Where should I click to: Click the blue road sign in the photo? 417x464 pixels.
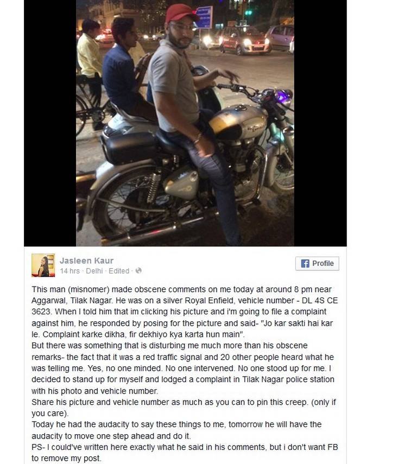tap(204, 17)
